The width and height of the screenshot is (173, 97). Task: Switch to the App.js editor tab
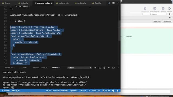tap(6, 3)
